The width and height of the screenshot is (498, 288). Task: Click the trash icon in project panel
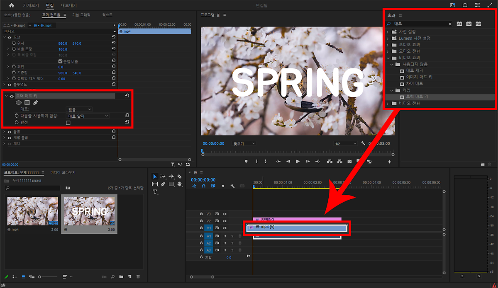coord(138,276)
